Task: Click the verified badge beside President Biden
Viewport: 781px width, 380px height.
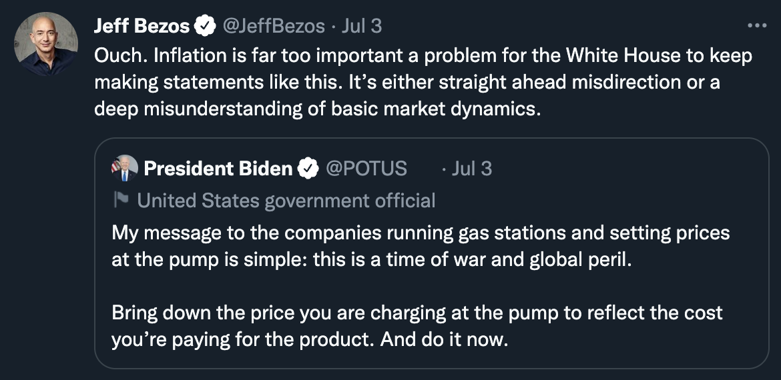Action: [308, 169]
